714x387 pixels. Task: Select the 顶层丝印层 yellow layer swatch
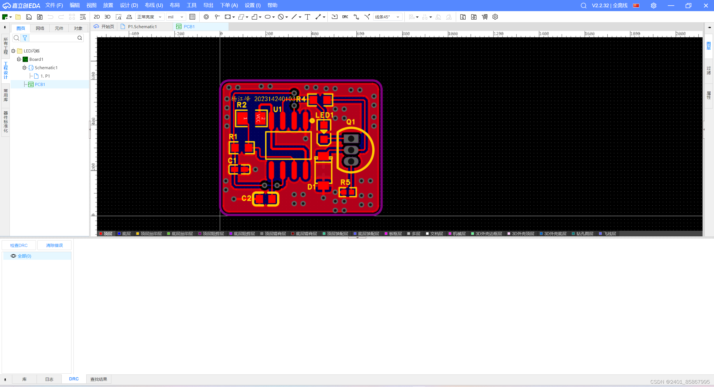[138, 234]
